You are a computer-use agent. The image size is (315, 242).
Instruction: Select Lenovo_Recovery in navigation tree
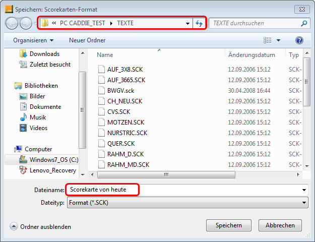point(53,170)
